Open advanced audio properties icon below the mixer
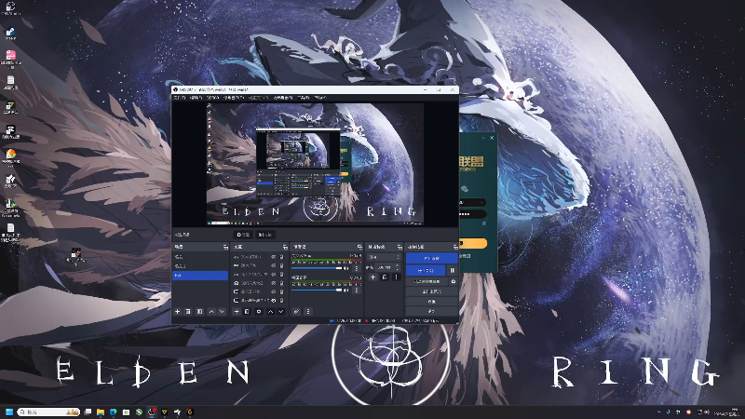This screenshot has height=419, width=745. point(296,312)
